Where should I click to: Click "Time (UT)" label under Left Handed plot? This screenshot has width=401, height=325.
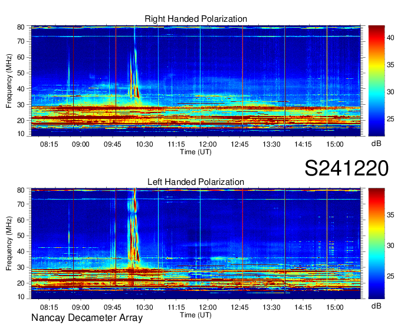196,315
